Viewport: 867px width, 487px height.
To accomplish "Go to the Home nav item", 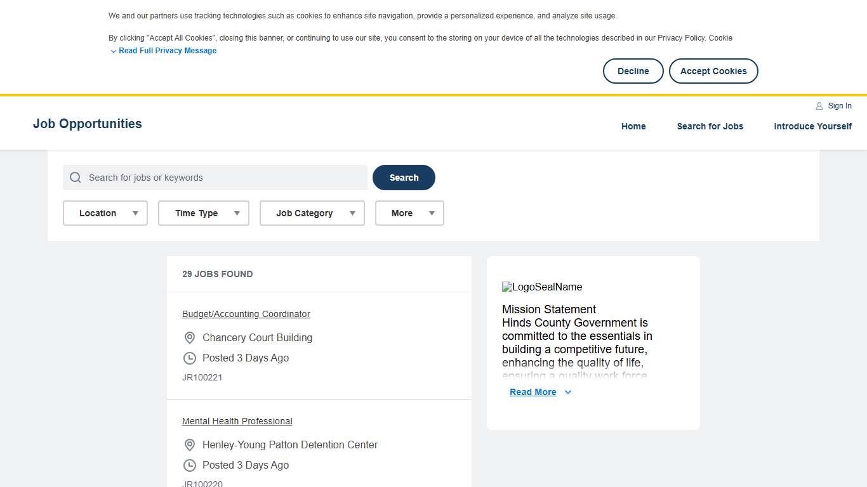I will [633, 126].
